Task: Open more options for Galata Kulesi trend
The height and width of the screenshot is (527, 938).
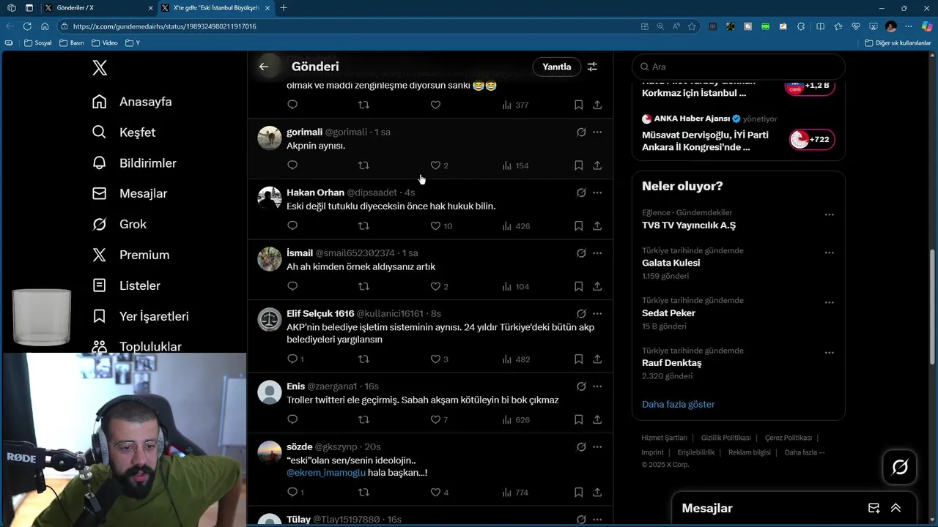Action: click(829, 253)
